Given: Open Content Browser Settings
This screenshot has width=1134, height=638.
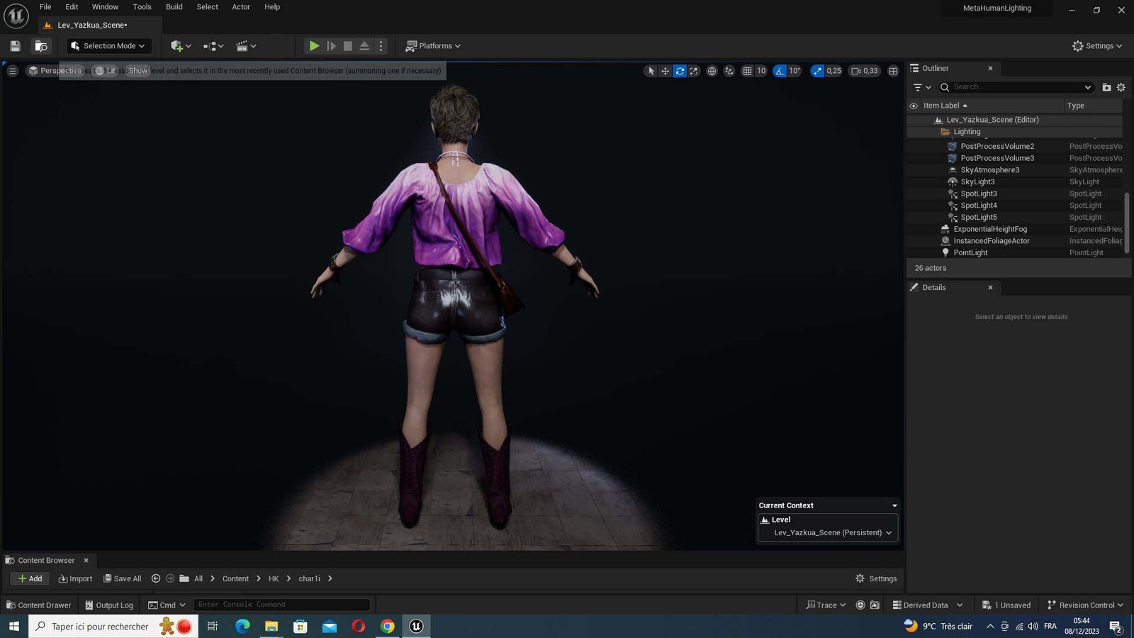Looking at the screenshot, I should (876, 578).
